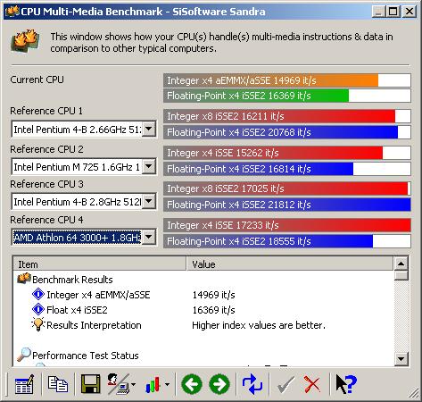Viewport: 422px width, 402px height.
Task: Click the orange Integer x4 aEMMX/aSSE 14969 bar
Action: pos(287,80)
